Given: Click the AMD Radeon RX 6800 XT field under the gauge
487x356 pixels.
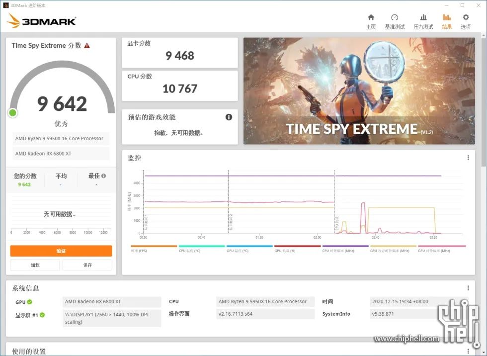Looking at the screenshot, I should [61, 154].
